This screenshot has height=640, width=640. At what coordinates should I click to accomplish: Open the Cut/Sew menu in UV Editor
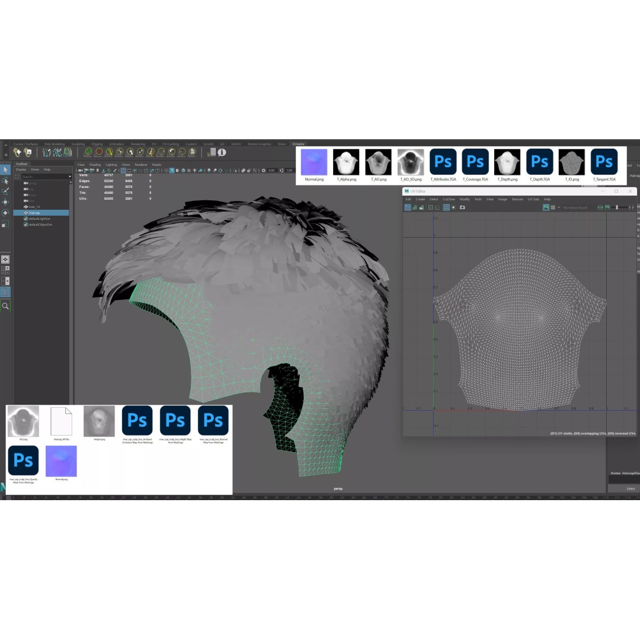click(x=449, y=199)
